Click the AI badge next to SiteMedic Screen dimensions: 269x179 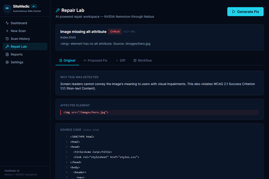34,6
